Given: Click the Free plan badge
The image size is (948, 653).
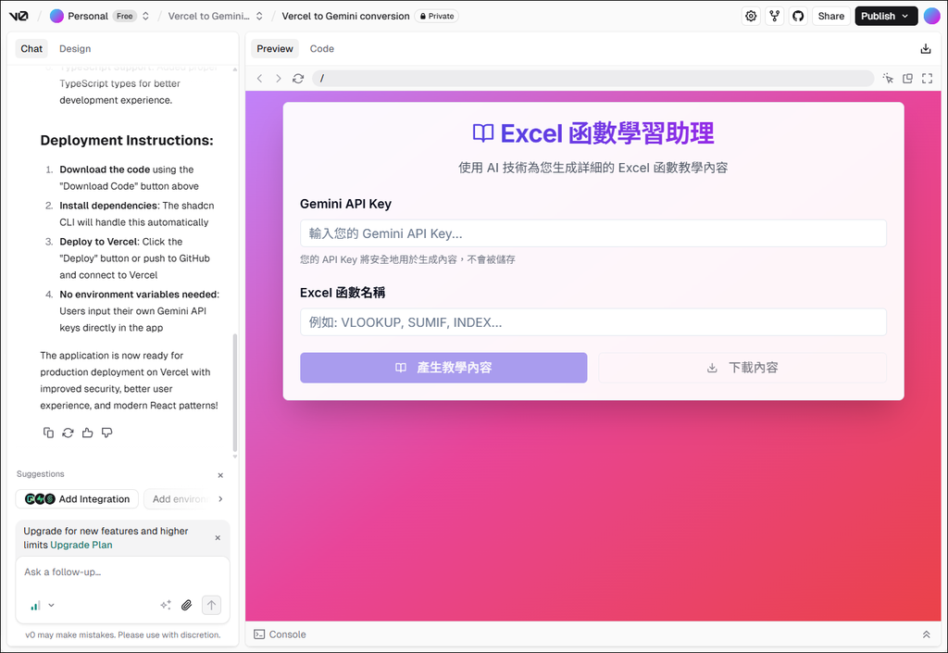Looking at the screenshot, I should (125, 17).
